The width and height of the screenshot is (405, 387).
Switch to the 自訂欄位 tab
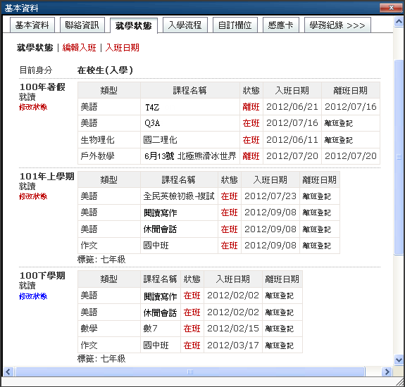235,25
